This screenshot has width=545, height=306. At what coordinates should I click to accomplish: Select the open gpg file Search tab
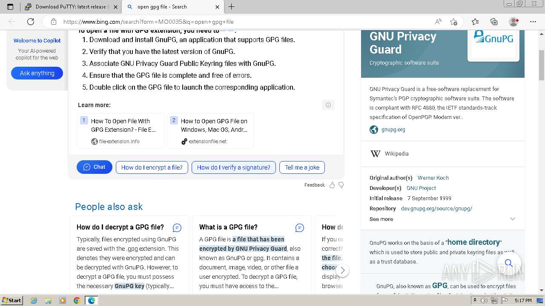(173, 7)
